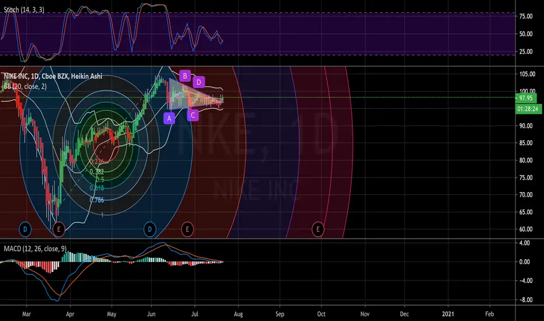Click the Sep label on the time axis
The width and height of the screenshot is (544, 321).
click(x=280, y=314)
